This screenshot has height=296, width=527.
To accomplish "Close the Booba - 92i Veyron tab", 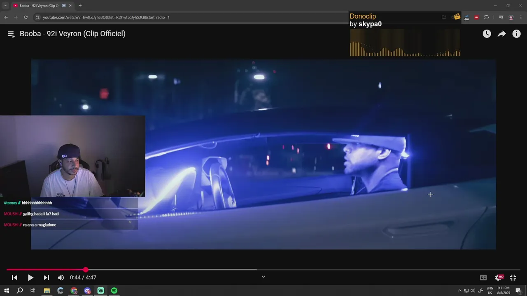I will (x=70, y=6).
